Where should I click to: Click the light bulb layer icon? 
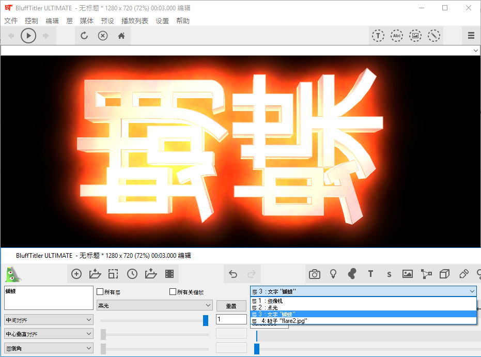[333, 274]
